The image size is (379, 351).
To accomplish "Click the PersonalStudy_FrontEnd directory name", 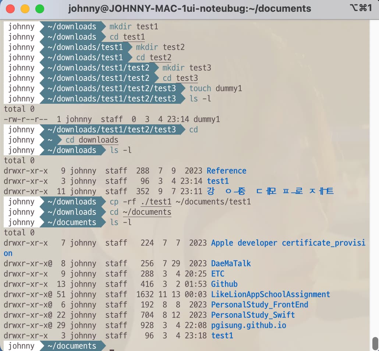I will 259,305.
